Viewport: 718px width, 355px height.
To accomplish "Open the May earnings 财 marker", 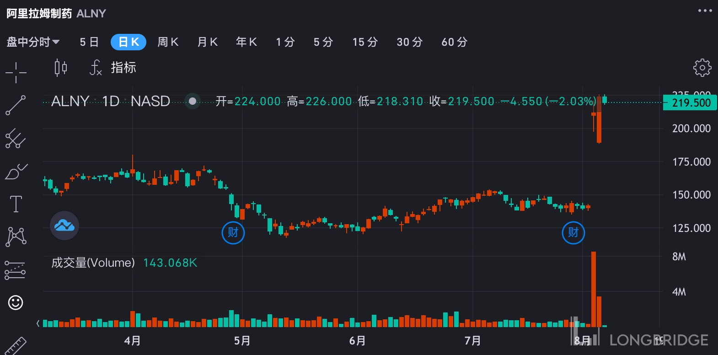I will 233,232.
